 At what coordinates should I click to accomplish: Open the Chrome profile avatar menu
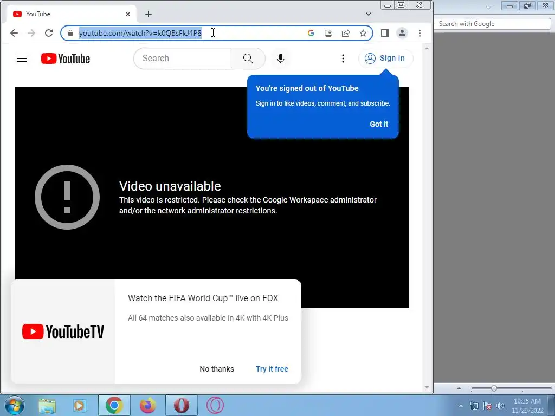tap(402, 33)
